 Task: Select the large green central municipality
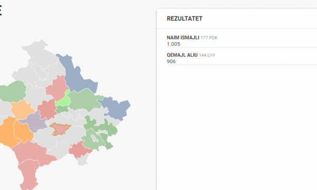pos(85,100)
